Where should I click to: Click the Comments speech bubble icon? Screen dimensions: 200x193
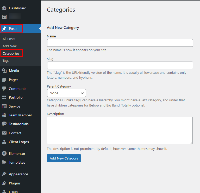click(x=4, y=89)
